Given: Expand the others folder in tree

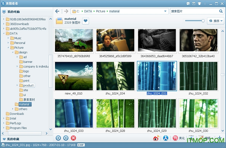Looking at the screenshot, I should [13, 109].
